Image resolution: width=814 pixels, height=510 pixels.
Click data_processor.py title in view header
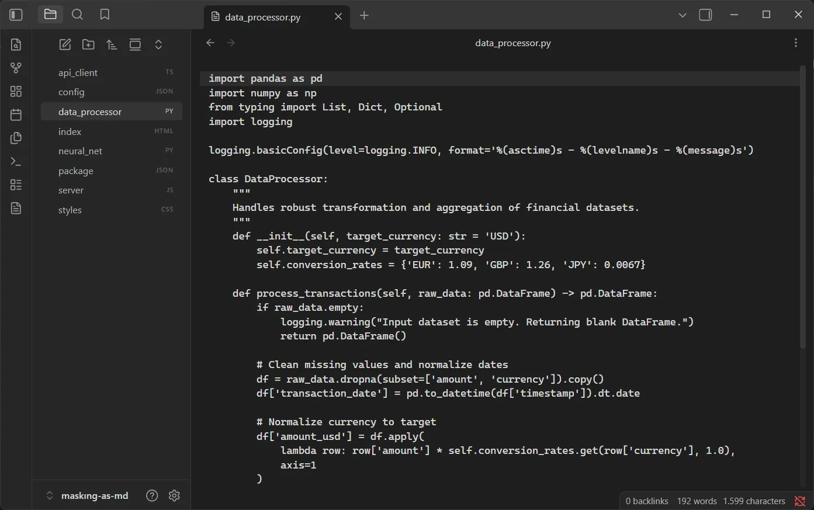513,43
